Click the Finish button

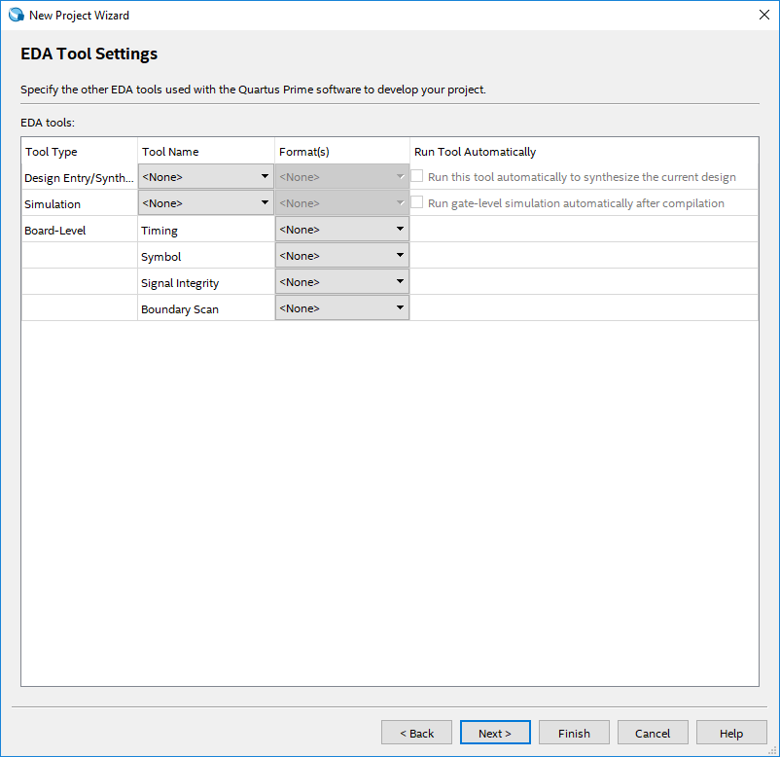tap(574, 733)
